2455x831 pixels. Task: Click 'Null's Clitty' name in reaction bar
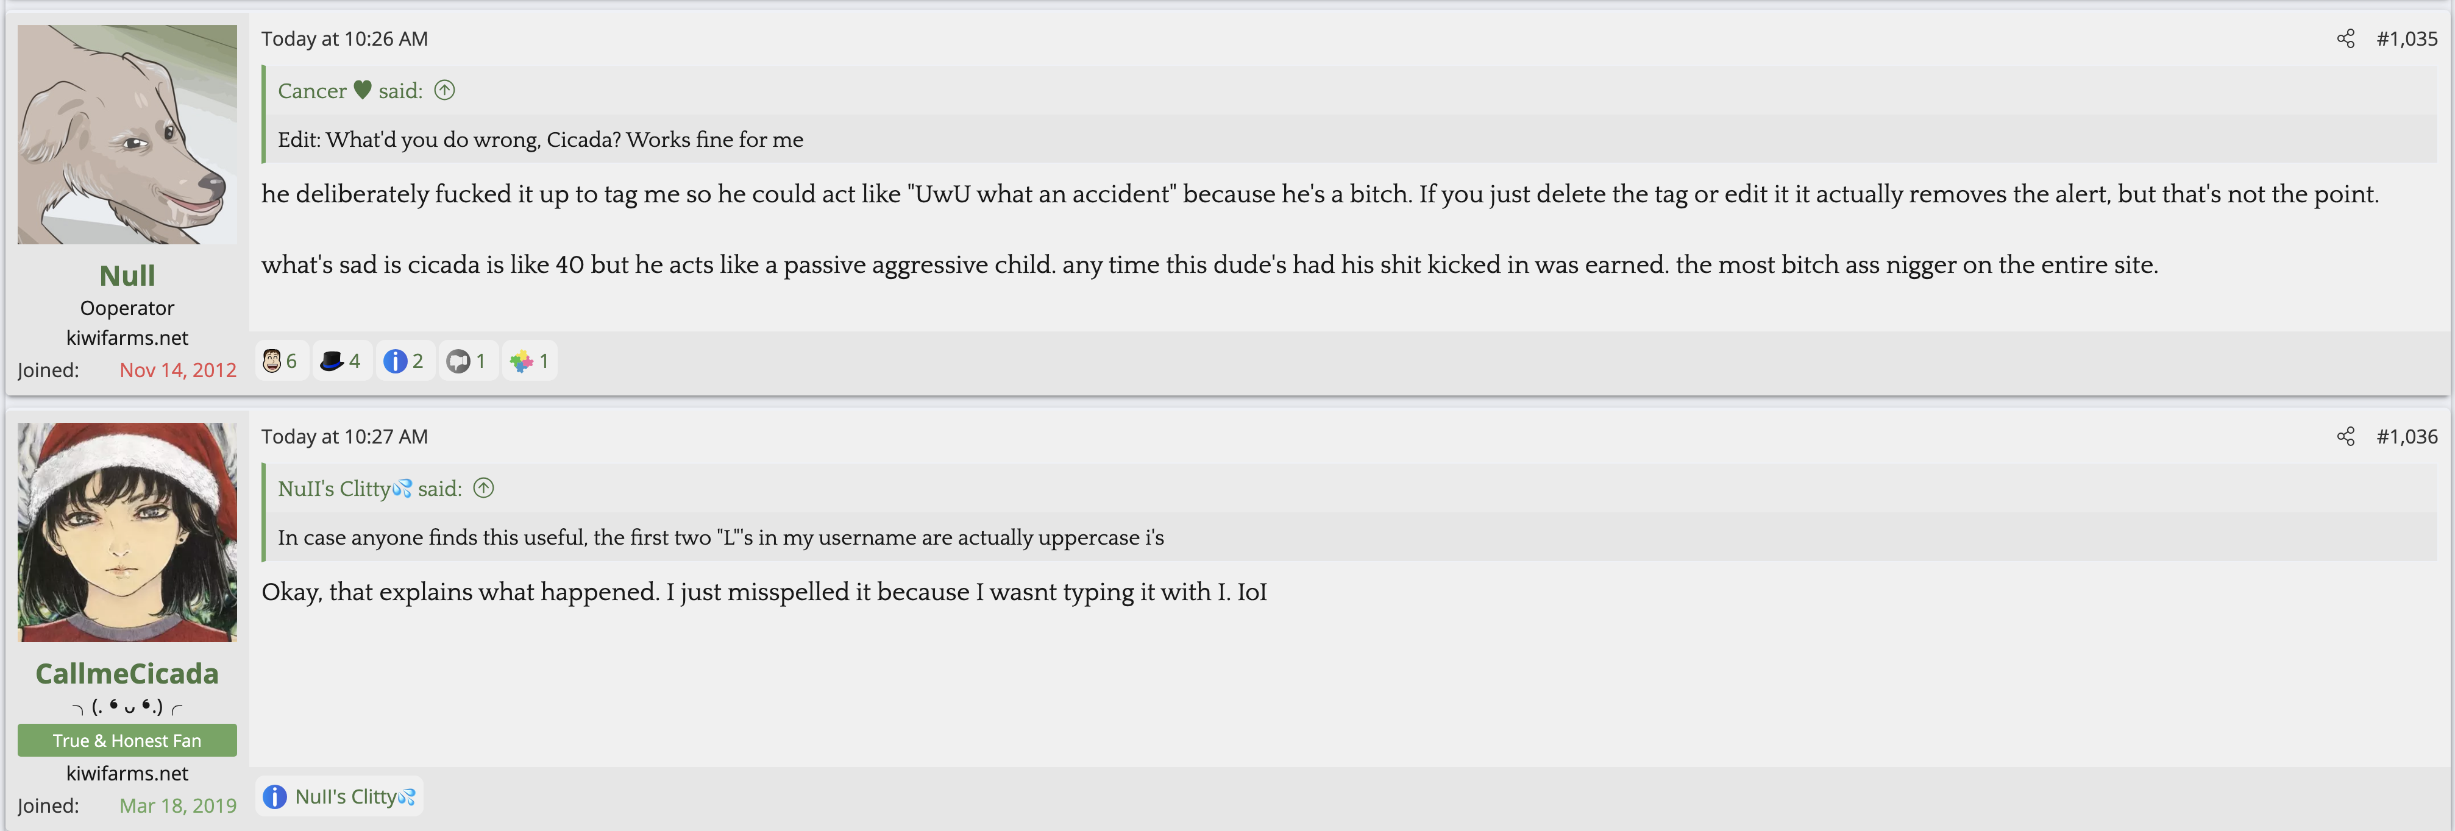354,797
